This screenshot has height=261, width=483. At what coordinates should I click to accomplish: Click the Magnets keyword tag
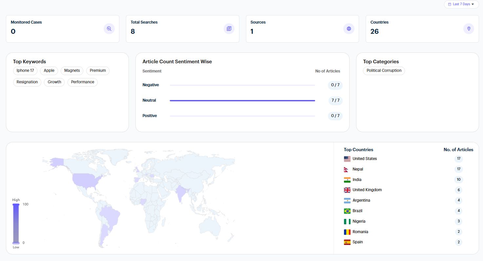pos(72,70)
